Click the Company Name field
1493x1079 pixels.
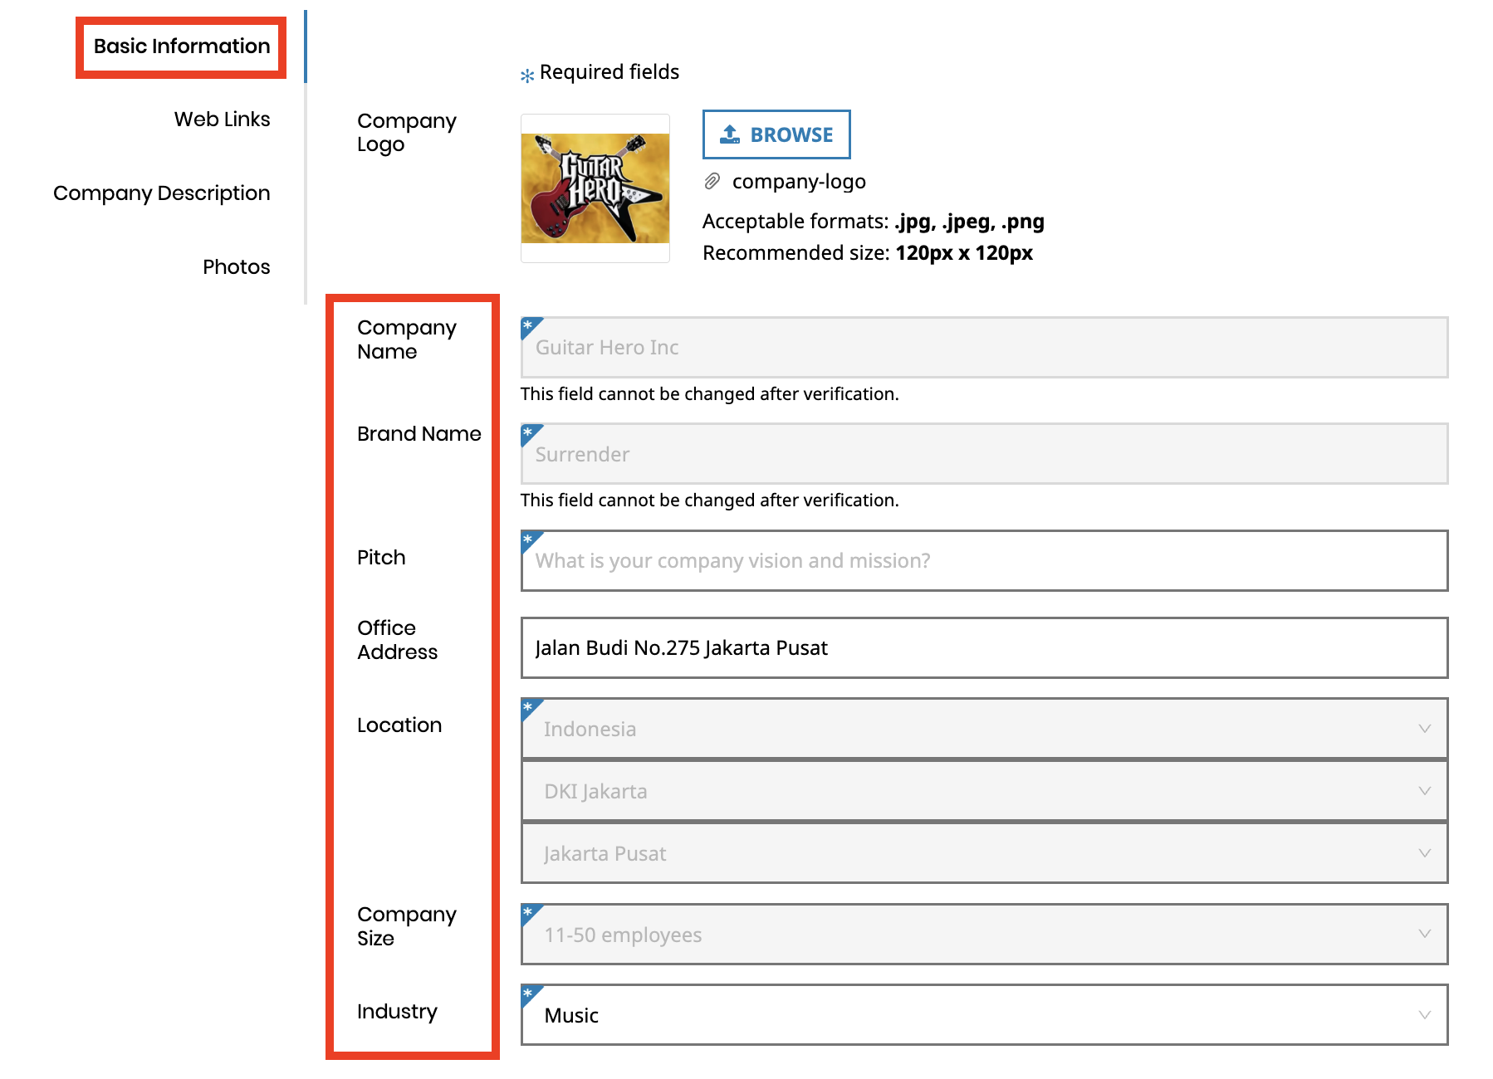[984, 347]
